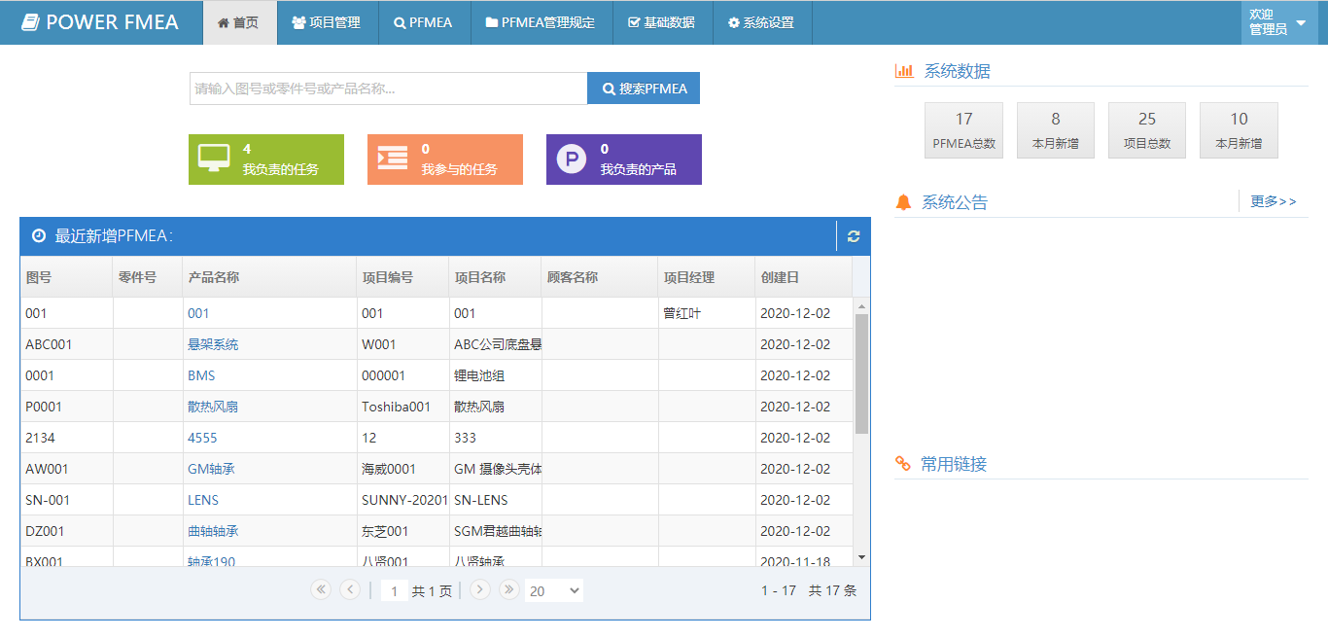Open product link GM轴承

[211, 469]
